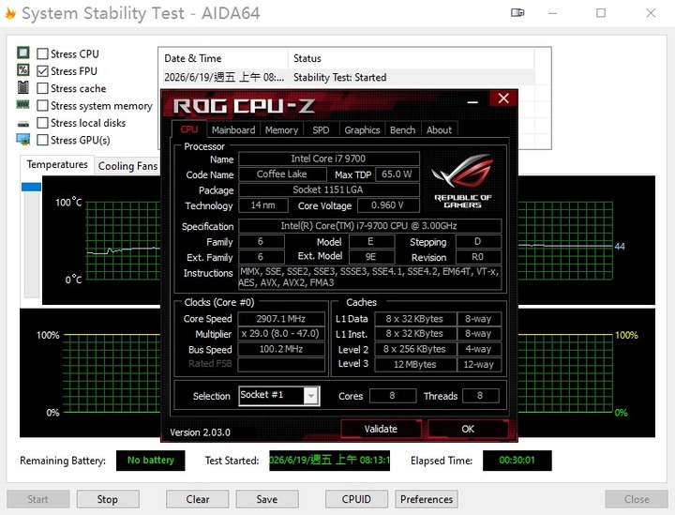Click the Code Name value Coffee Lake
Viewport: 675px width, 515px height.
click(x=282, y=174)
